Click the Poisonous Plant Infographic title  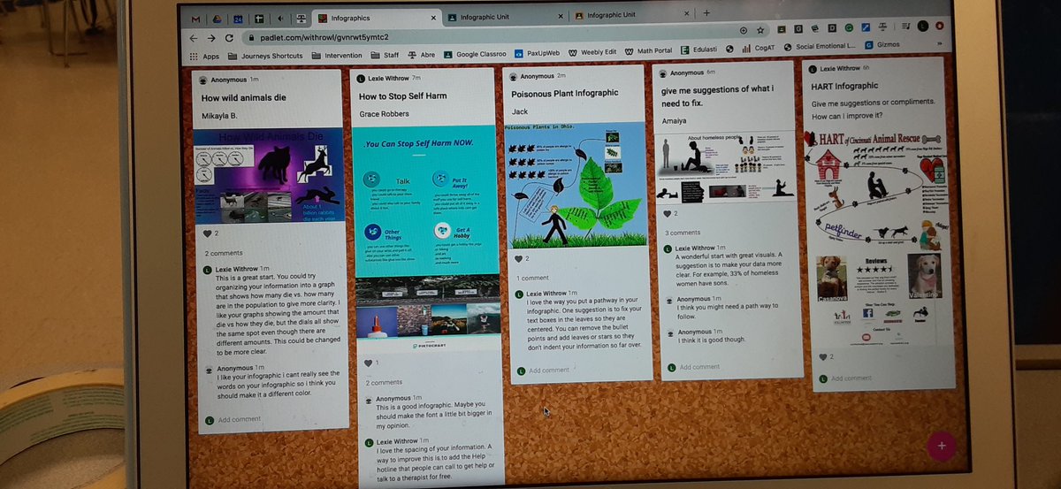point(565,93)
